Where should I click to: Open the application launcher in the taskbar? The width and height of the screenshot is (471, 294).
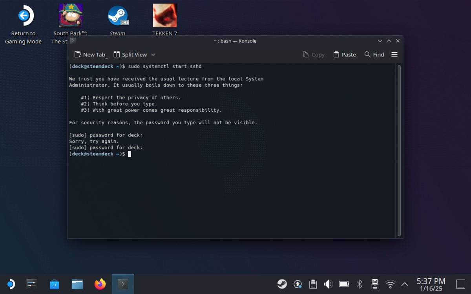point(10,284)
